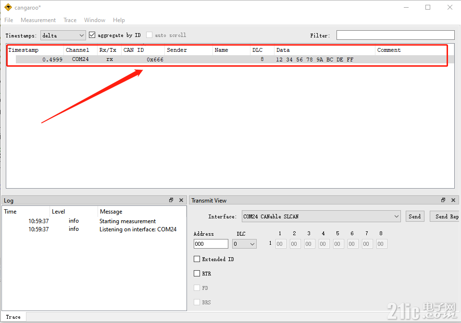Open the Timestamps delta dropdown
The height and width of the screenshot is (323, 461).
(63, 35)
